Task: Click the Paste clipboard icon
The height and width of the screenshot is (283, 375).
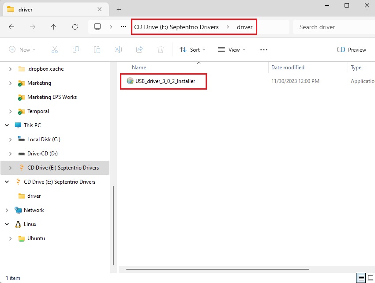Action: pos(97,50)
